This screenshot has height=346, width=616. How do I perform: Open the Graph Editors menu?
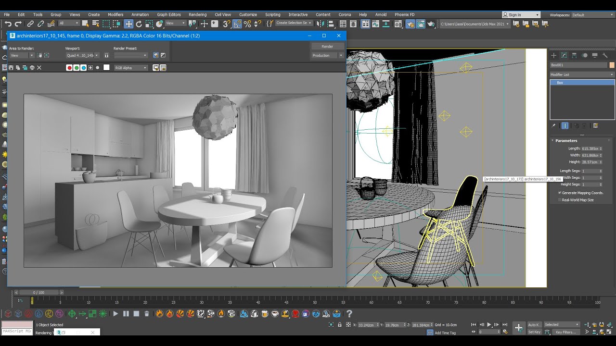tap(168, 15)
